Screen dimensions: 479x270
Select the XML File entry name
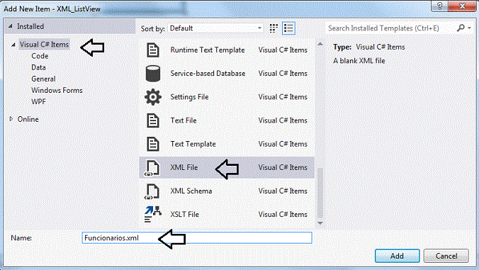click(184, 168)
